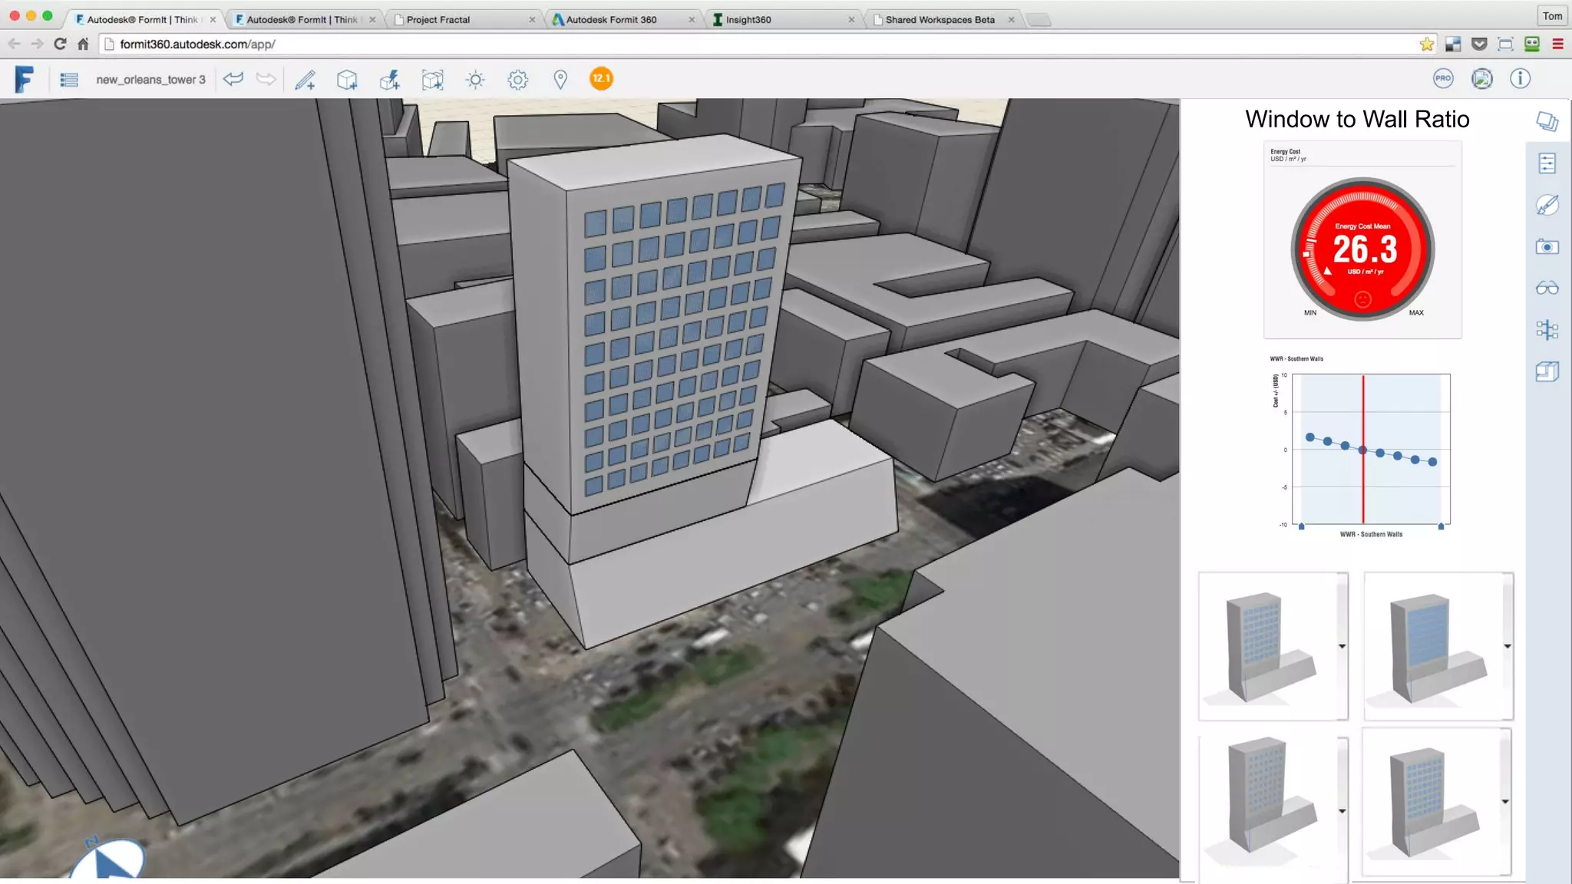
Task: Click the camera scenes icon in sidebar
Action: coord(1547,247)
